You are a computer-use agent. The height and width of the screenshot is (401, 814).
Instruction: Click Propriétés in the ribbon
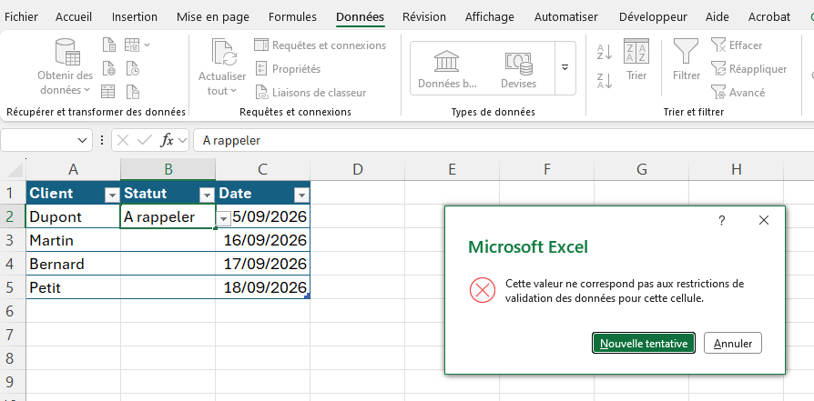(288, 69)
